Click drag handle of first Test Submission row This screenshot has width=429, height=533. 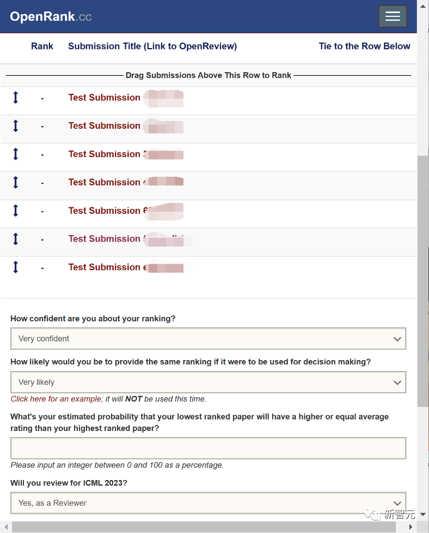(x=15, y=98)
